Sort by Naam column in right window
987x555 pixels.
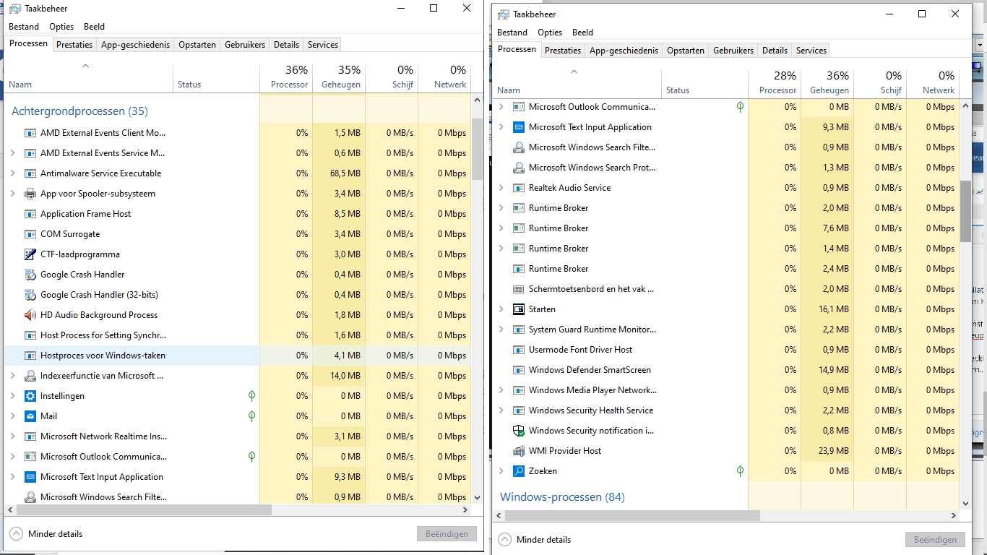(x=577, y=83)
